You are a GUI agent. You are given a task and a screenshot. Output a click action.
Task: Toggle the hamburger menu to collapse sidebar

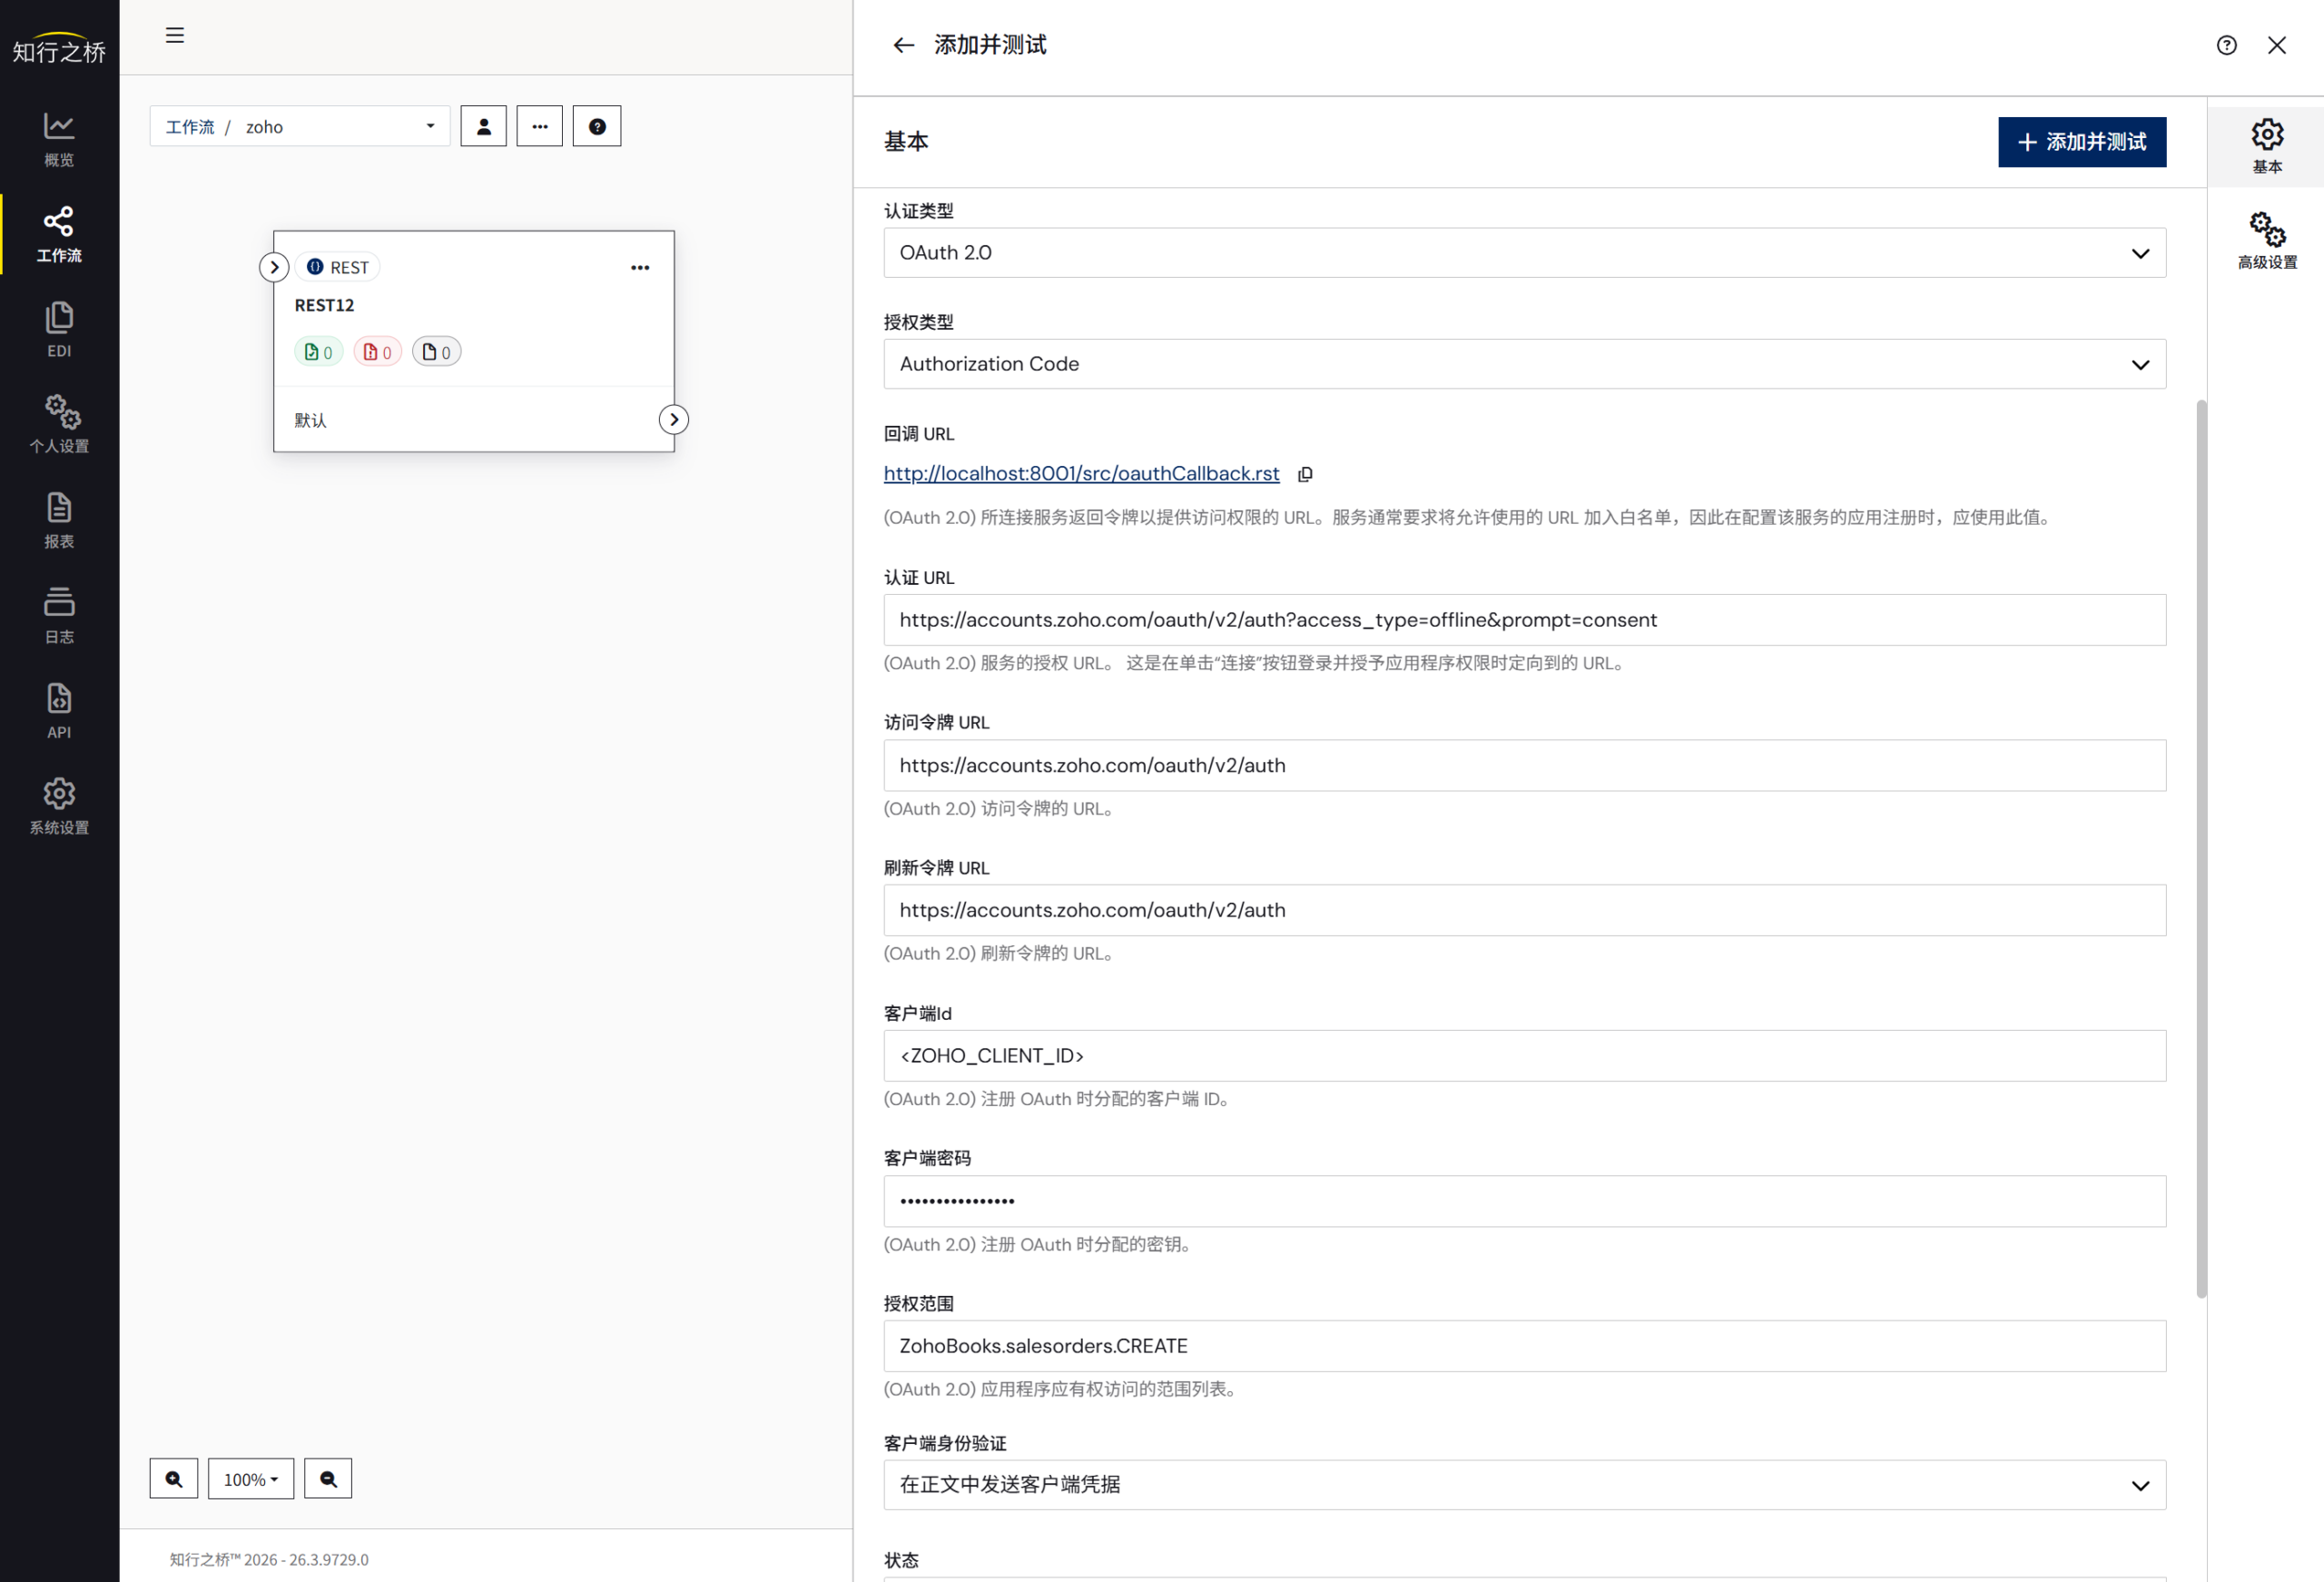[x=175, y=36]
